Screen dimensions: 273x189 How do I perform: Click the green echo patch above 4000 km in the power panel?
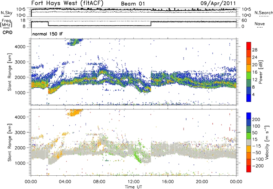pyautogui.click(x=74, y=42)
